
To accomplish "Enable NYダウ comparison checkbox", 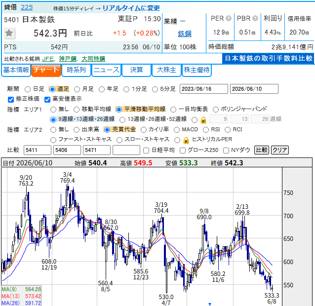I will (226, 151).
